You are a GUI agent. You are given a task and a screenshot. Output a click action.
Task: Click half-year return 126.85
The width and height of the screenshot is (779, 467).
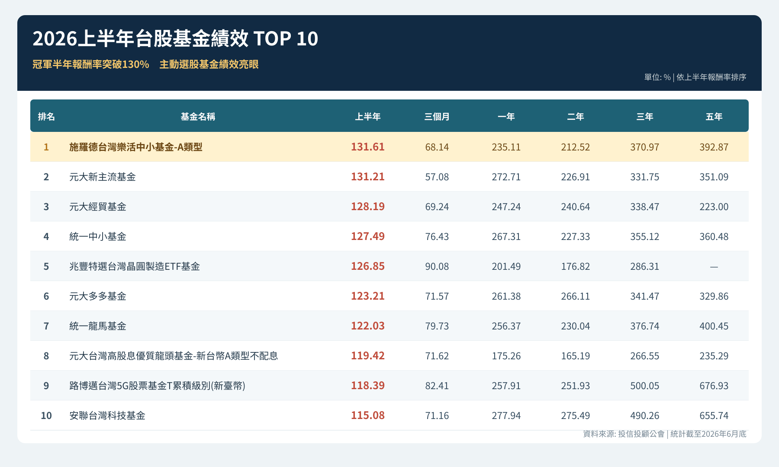[x=368, y=266]
